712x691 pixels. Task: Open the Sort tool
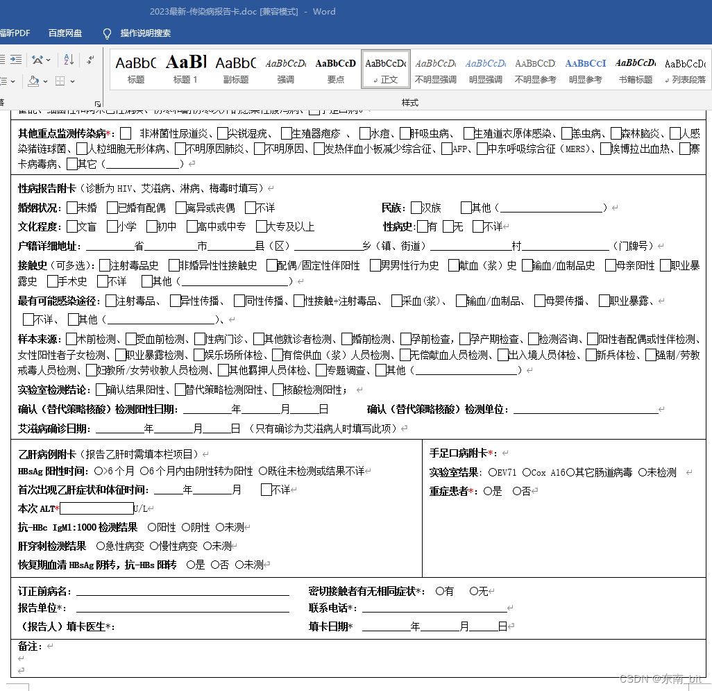[69, 59]
